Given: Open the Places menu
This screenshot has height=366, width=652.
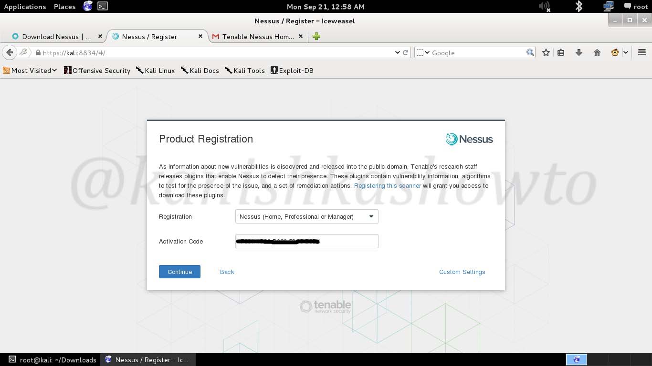Looking at the screenshot, I should 65,7.
